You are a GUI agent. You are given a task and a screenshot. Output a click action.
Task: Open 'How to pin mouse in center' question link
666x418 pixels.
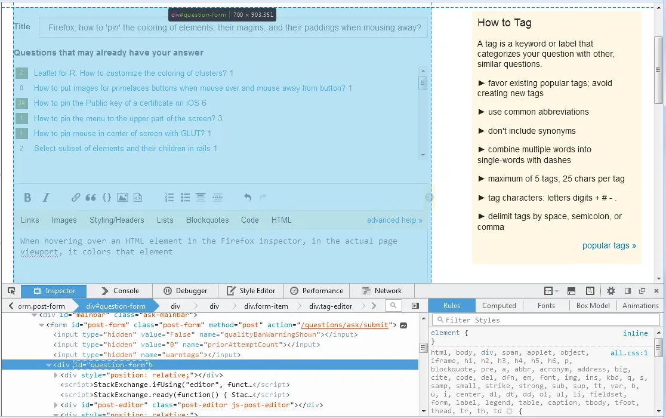(119, 133)
